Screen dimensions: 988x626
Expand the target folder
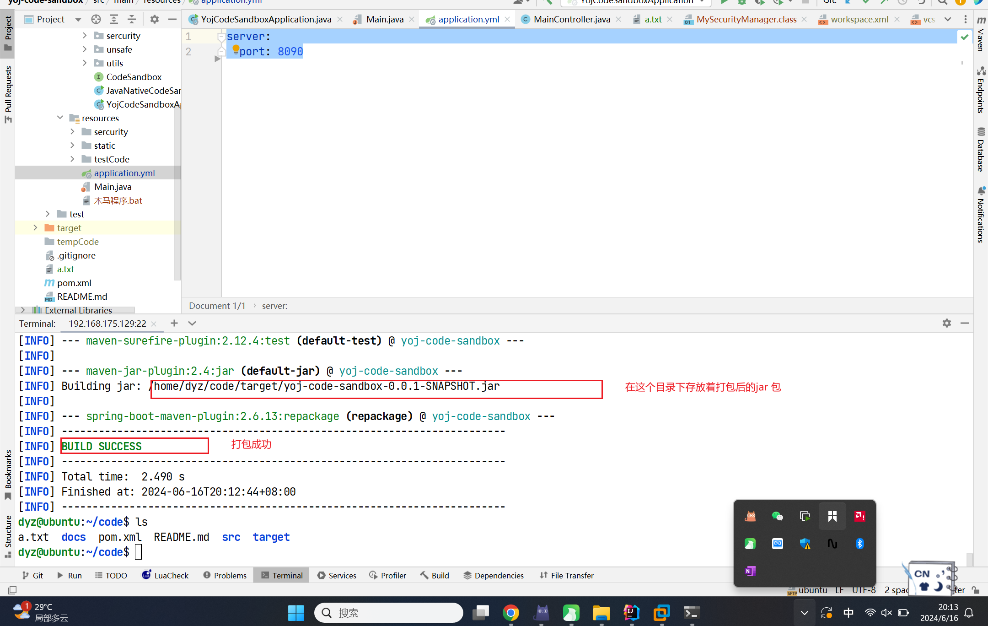coord(35,227)
